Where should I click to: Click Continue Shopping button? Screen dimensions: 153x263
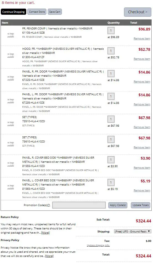point(14,12)
